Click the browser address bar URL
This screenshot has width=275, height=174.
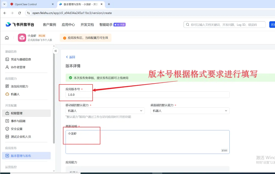coord(72,13)
